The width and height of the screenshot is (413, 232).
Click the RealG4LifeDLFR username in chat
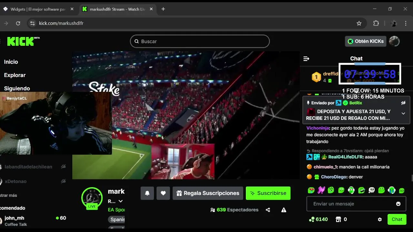click(x=346, y=157)
